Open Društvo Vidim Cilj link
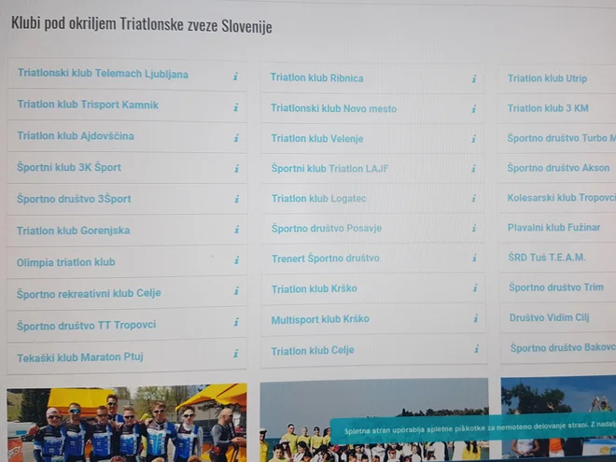The width and height of the screenshot is (616, 462). 549,317
